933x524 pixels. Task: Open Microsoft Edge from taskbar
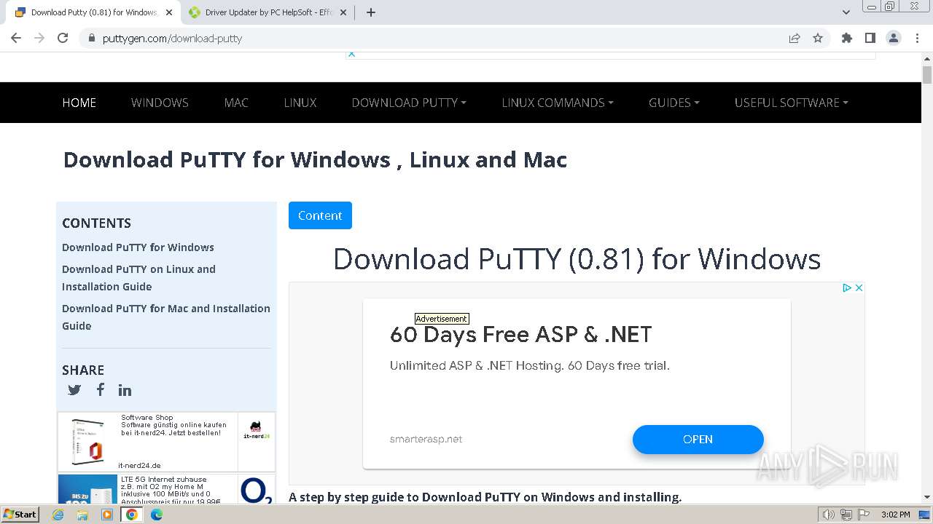pyautogui.click(x=157, y=515)
